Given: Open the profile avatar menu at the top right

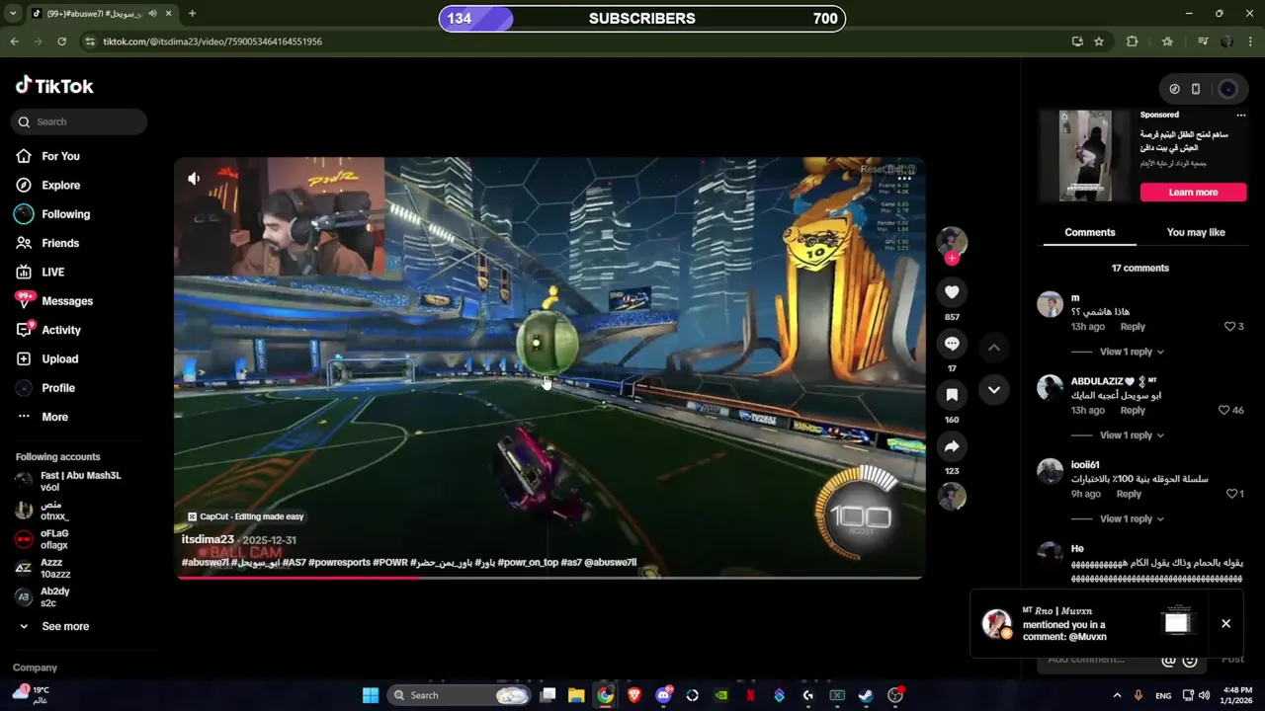Looking at the screenshot, I should pos(1227,89).
